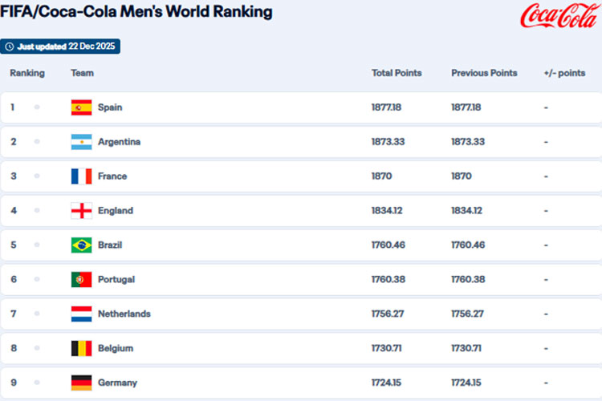
Task: Click the Spain flag icon
Action: pyautogui.click(x=81, y=107)
